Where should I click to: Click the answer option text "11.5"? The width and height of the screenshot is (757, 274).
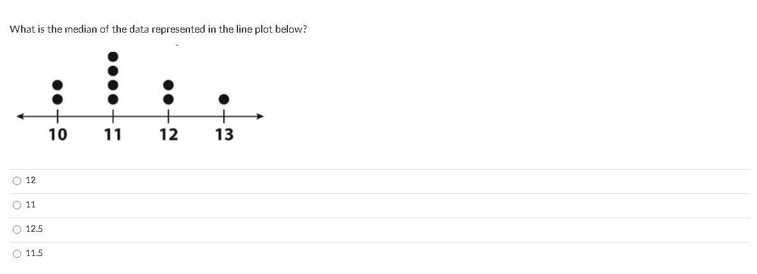pos(34,254)
